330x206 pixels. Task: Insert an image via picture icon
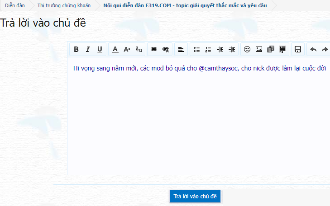click(x=259, y=49)
